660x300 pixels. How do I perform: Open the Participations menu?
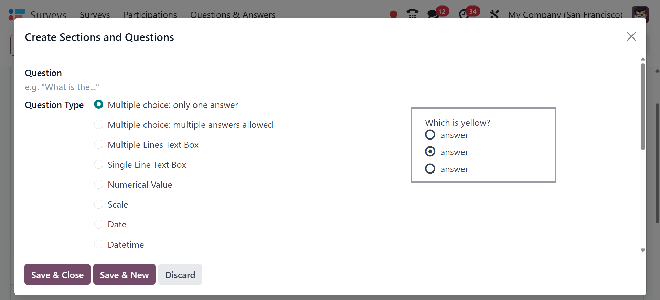pos(150,15)
